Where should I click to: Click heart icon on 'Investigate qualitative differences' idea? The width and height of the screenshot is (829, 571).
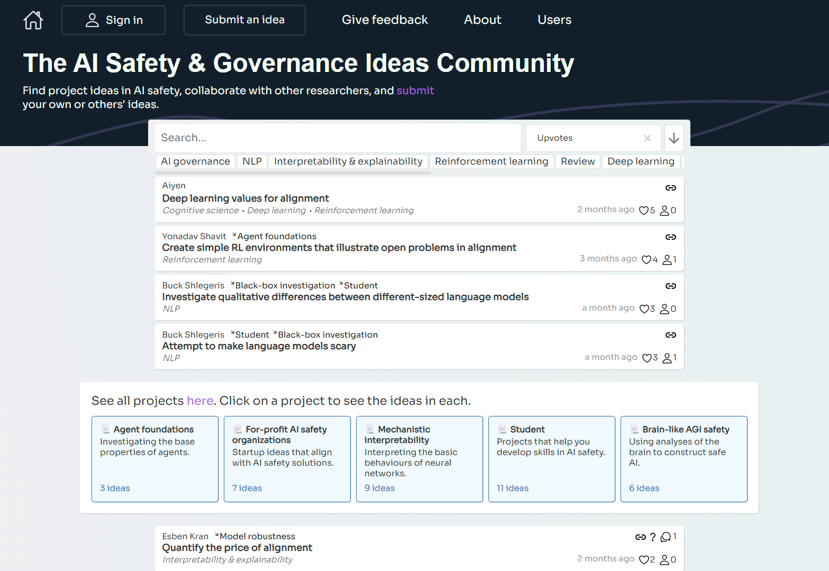point(644,309)
